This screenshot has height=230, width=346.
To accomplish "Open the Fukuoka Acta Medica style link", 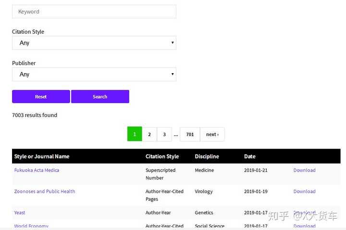I will [37, 170].
